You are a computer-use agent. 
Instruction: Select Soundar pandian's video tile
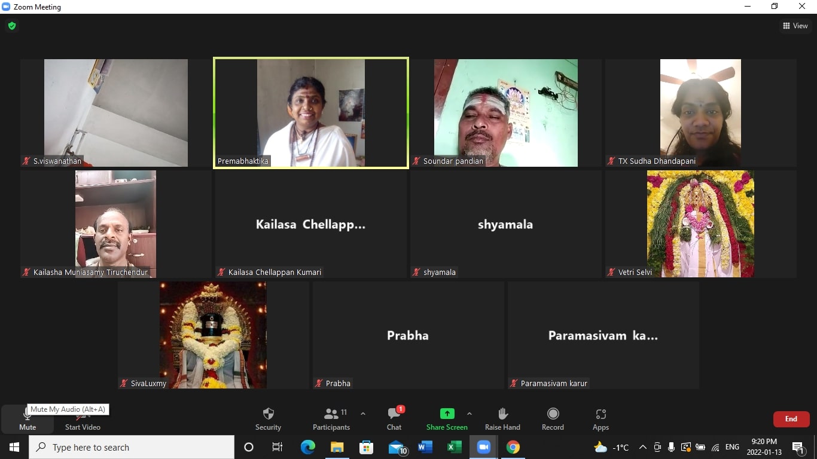coord(505,113)
